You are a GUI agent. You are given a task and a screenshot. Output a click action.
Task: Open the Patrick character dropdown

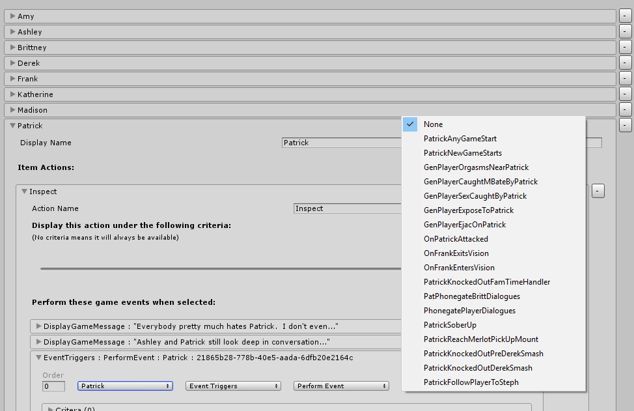tap(125, 386)
